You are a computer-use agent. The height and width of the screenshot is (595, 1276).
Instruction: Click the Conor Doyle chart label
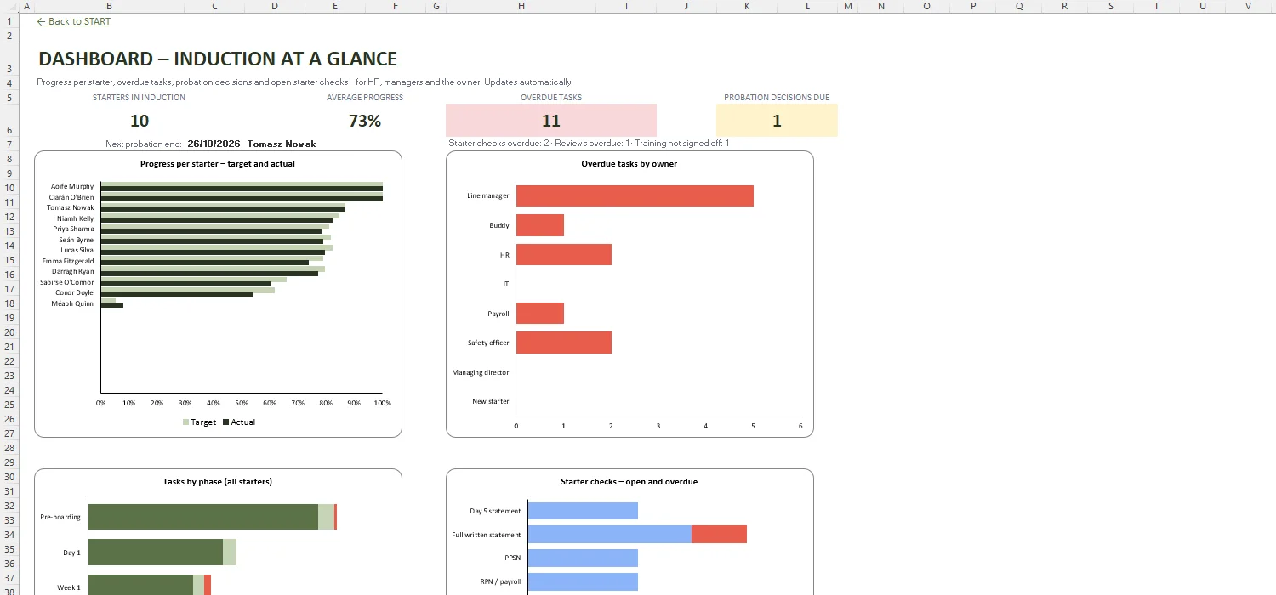(x=75, y=292)
